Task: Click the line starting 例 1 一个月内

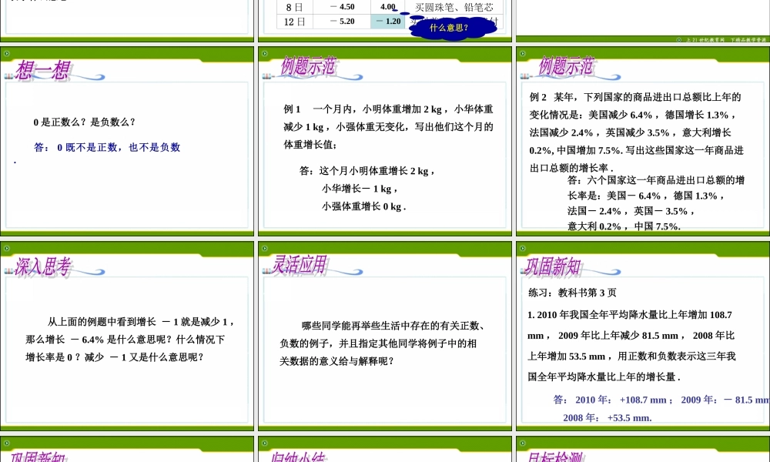Action: click(x=388, y=109)
